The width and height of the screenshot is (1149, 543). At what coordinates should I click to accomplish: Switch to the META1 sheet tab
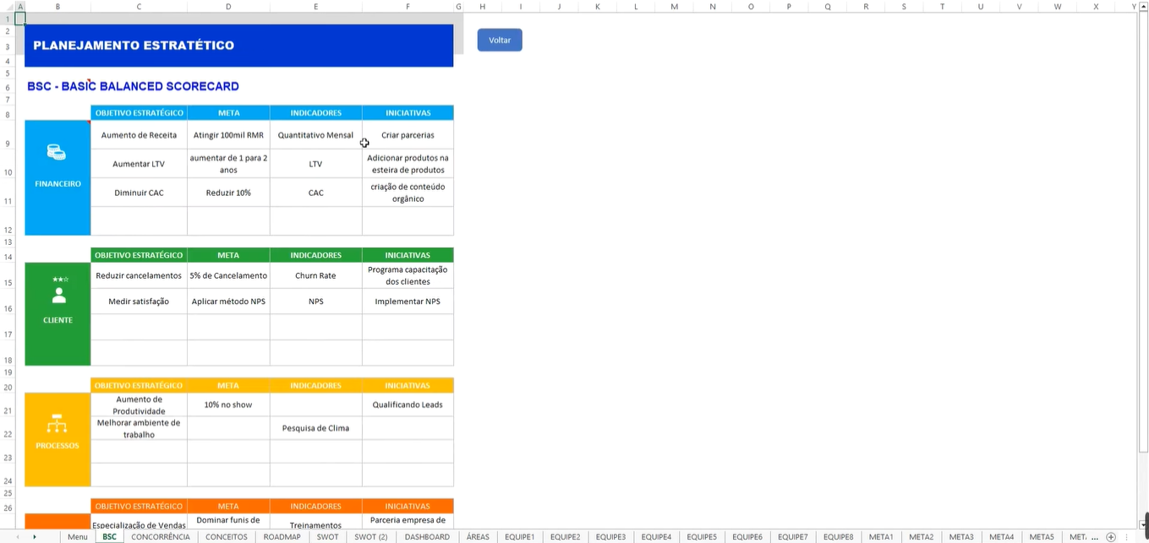881,537
